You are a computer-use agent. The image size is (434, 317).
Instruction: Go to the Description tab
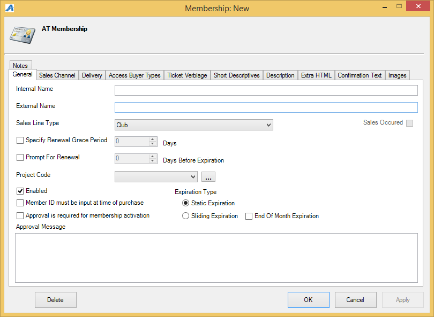point(280,75)
